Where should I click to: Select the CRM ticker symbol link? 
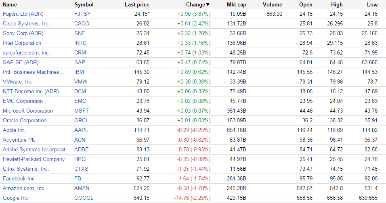pos(80,52)
